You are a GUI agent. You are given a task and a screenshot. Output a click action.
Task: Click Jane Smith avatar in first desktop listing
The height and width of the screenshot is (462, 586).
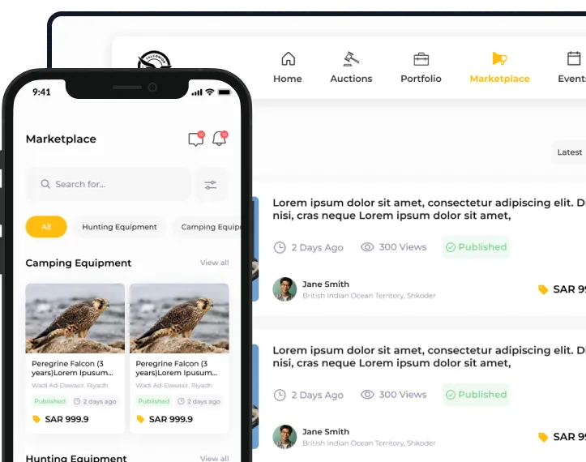click(284, 289)
